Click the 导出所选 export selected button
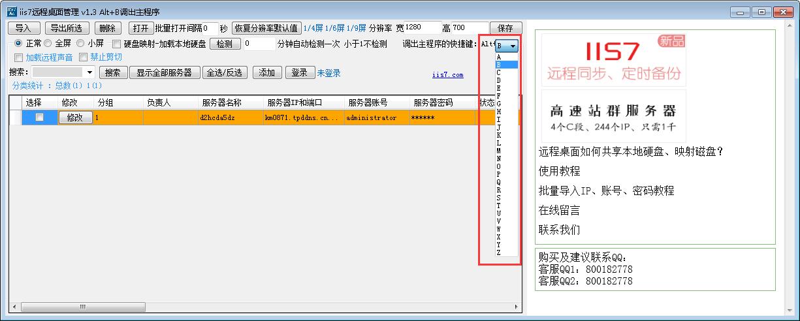Screen dimensions: 800x321 (x=66, y=28)
